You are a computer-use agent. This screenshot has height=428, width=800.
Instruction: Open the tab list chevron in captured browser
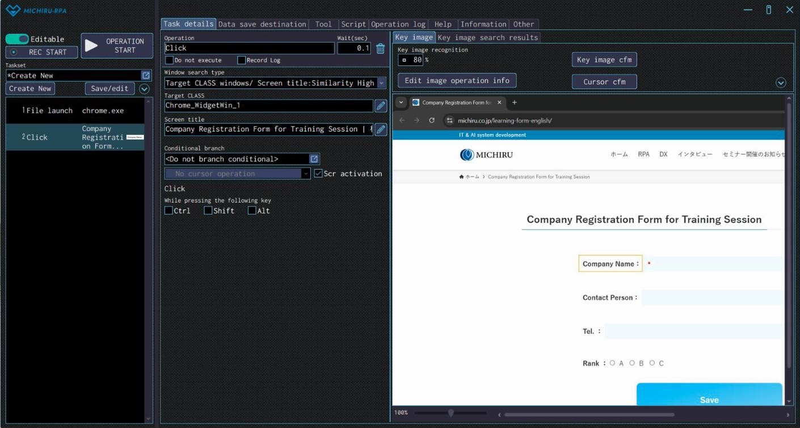tap(402, 102)
